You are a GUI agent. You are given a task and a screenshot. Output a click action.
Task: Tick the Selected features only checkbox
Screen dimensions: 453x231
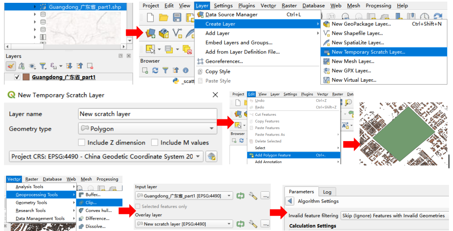138,206
